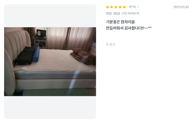Click the black pillow in the photo
The height and width of the screenshot is (122, 194).
coord(25,56)
